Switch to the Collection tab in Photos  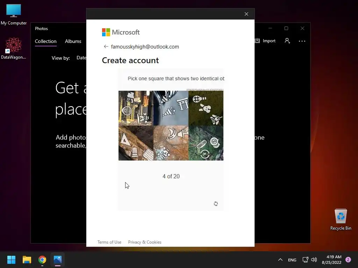point(46,41)
